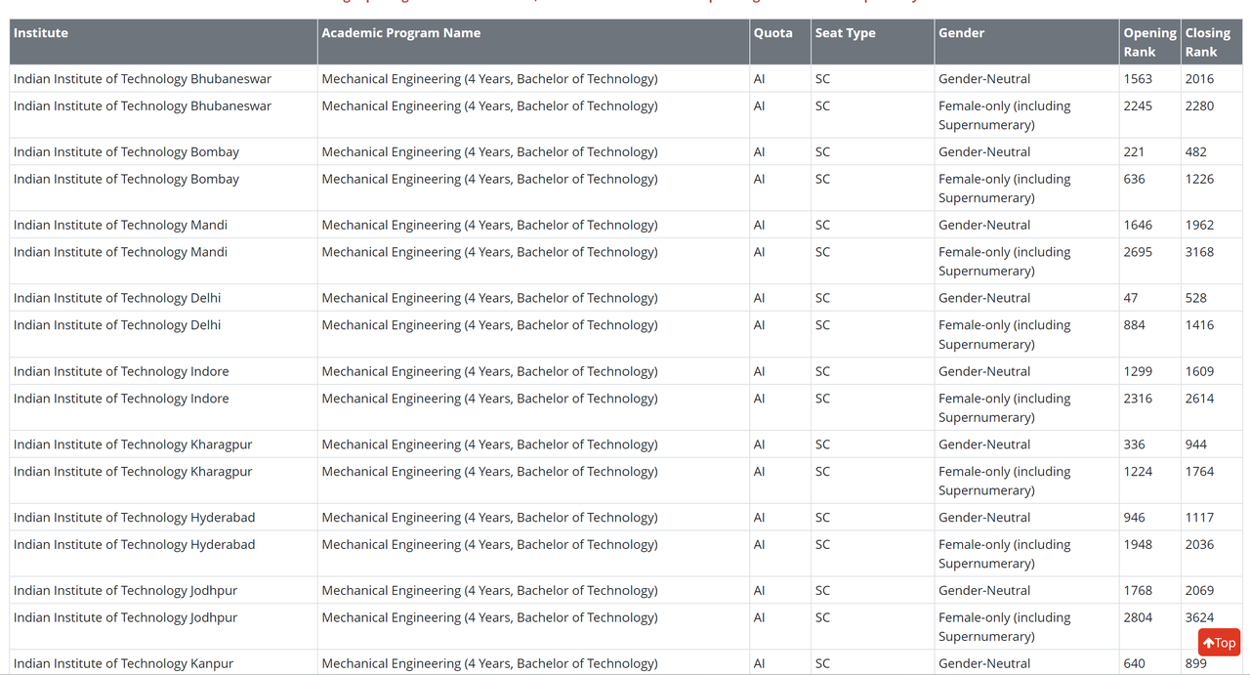Image resolution: width=1250 pixels, height=675 pixels.
Task: Select closing rank value 3624
Action: [1199, 618]
